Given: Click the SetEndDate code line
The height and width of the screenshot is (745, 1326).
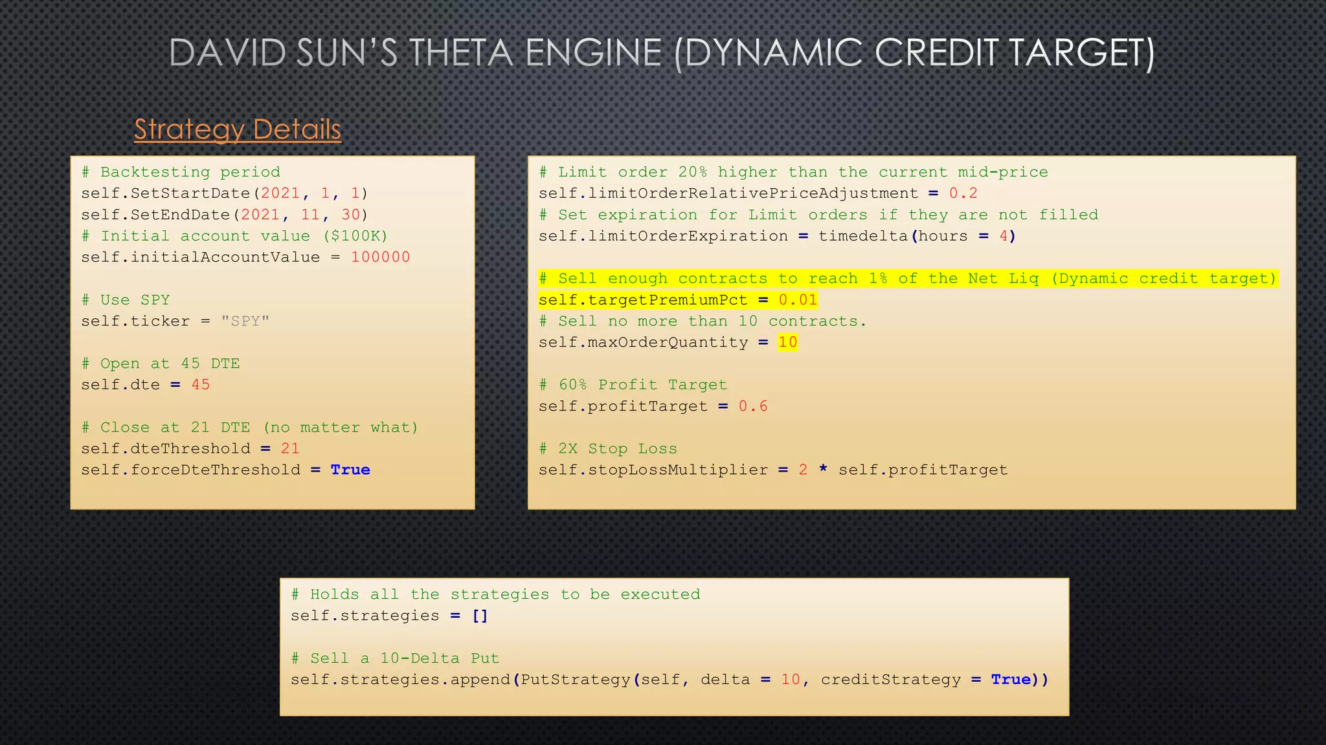Looking at the screenshot, I should (x=224, y=215).
